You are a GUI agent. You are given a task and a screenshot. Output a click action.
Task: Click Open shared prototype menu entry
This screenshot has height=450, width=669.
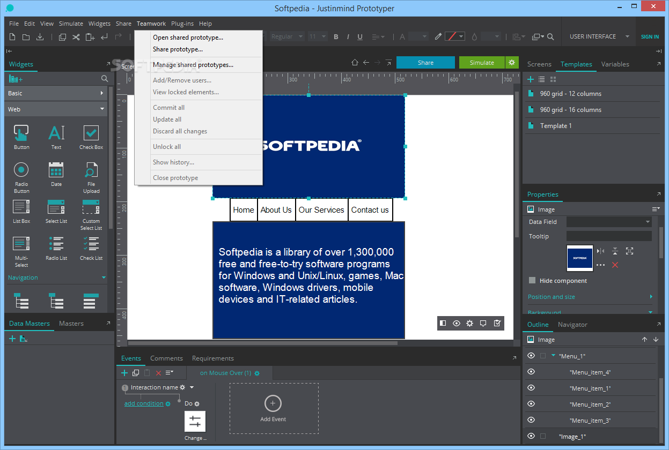pos(188,37)
